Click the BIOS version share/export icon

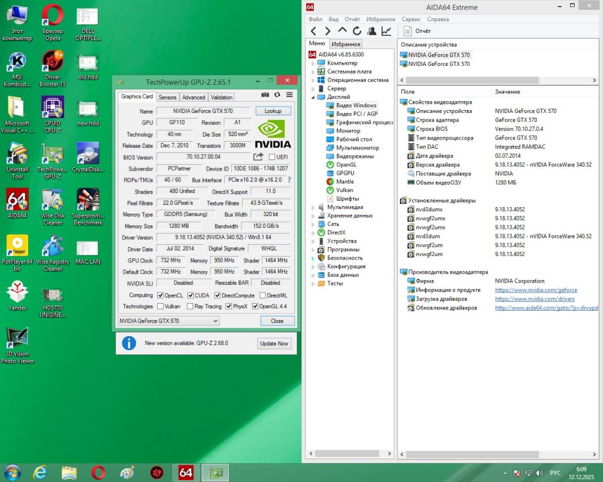point(259,157)
